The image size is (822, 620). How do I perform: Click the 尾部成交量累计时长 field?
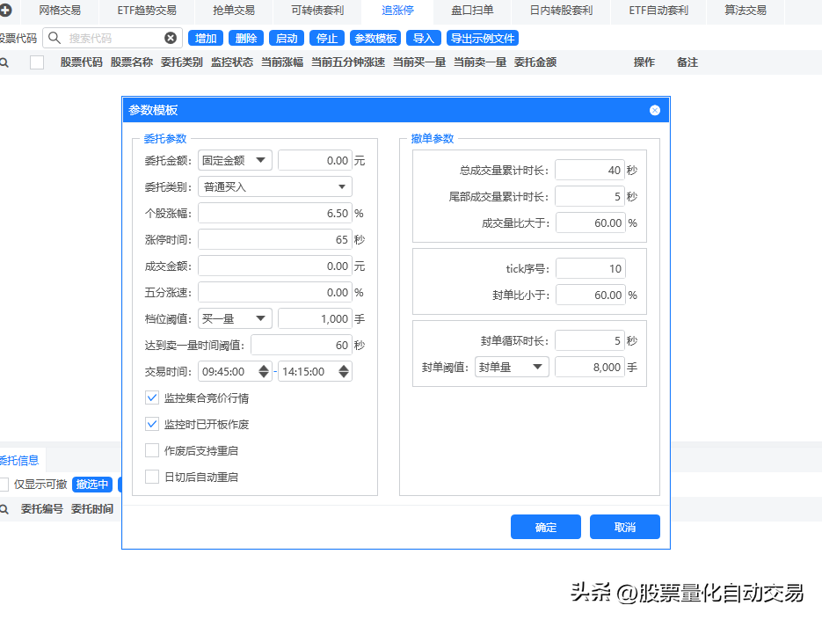click(x=590, y=196)
